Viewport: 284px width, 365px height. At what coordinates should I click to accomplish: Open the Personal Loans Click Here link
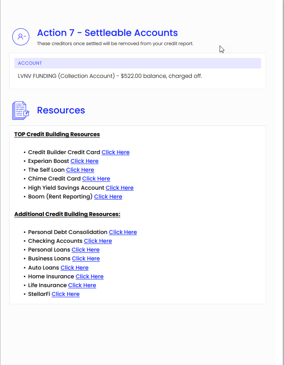point(86,250)
